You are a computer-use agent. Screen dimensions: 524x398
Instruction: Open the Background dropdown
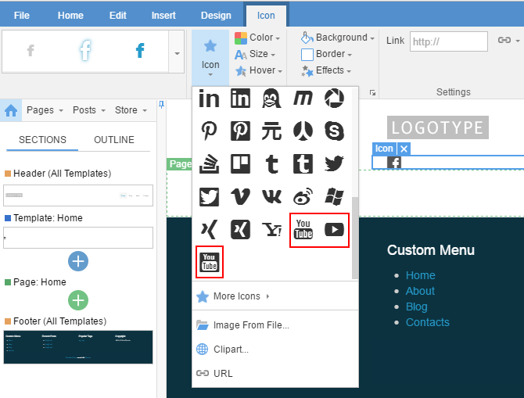(x=339, y=38)
